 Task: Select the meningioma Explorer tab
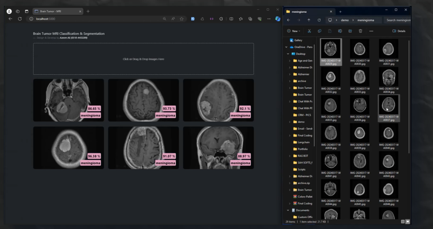pyautogui.click(x=310, y=12)
